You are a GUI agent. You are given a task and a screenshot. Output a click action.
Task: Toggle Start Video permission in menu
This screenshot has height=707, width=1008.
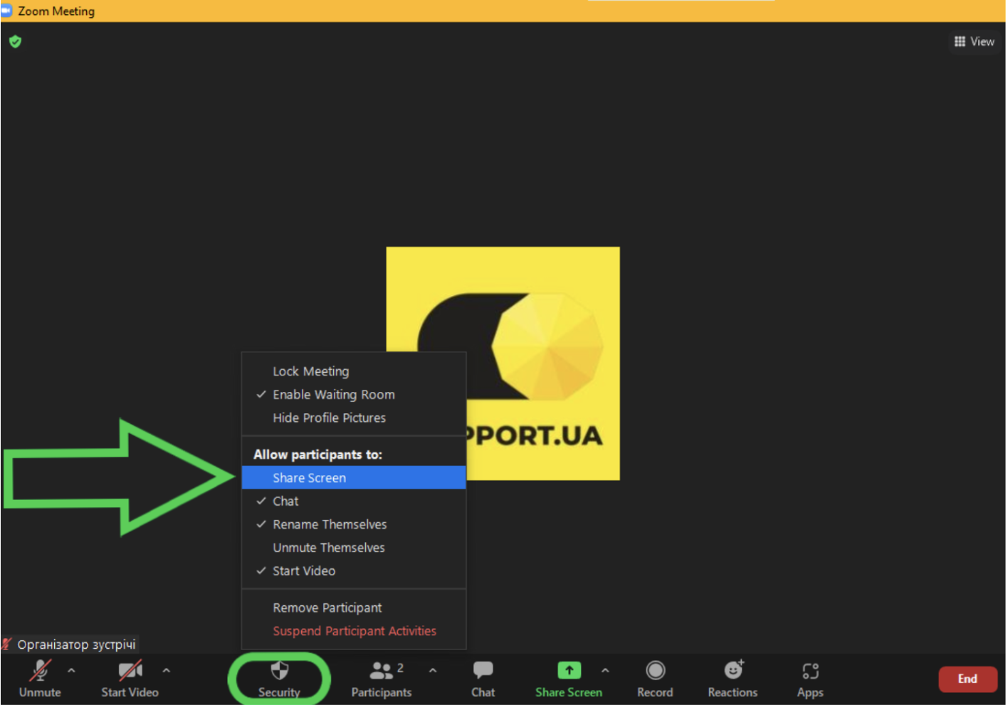pos(354,572)
